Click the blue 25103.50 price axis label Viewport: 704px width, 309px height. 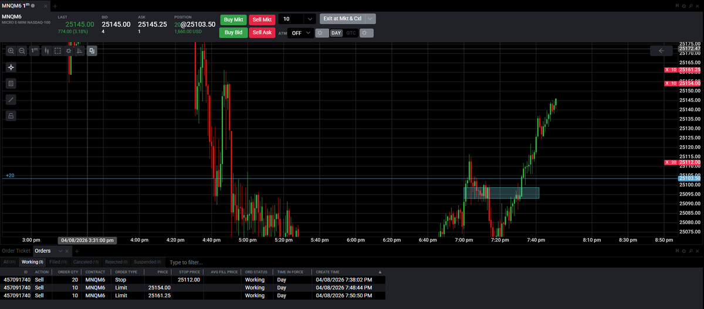(x=689, y=178)
